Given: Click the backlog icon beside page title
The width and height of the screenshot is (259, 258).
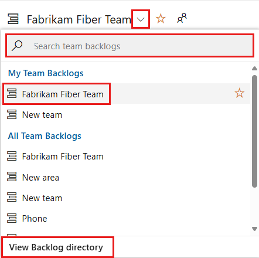Looking at the screenshot, I should 13,19.
